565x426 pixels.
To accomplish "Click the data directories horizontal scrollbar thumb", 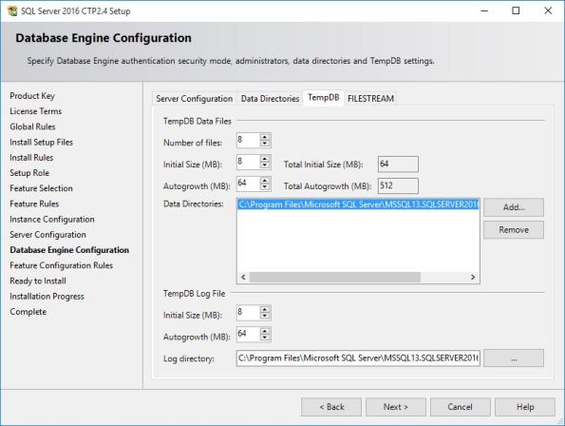I will tap(335, 277).
